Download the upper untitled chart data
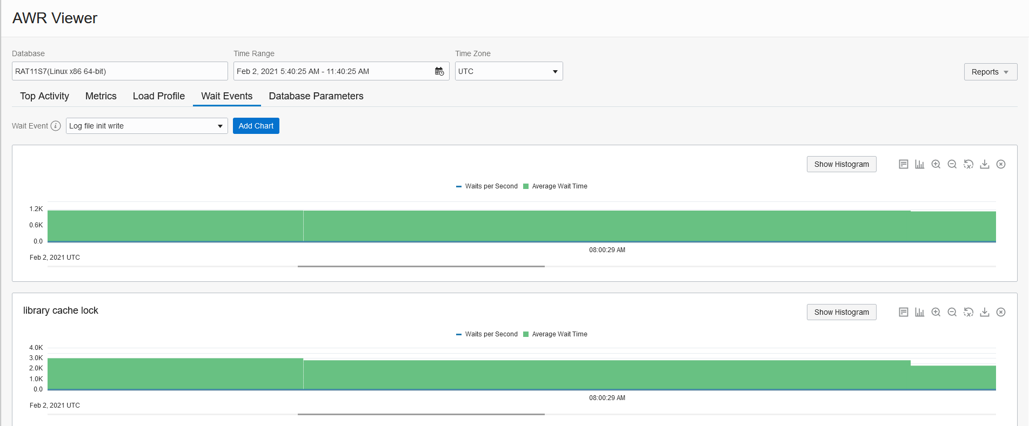Screen dimensions: 1029x426 (x=985, y=164)
